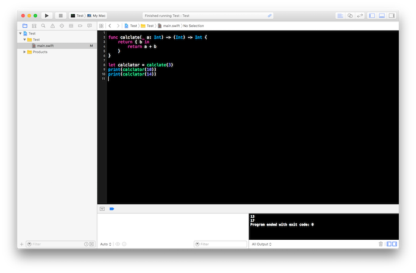Expand the Products folder
Viewport: 416px width, 273px height.
pyautogui.click(x=25, y=52)
